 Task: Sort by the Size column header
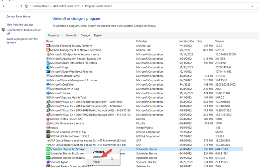coord(205,41)
